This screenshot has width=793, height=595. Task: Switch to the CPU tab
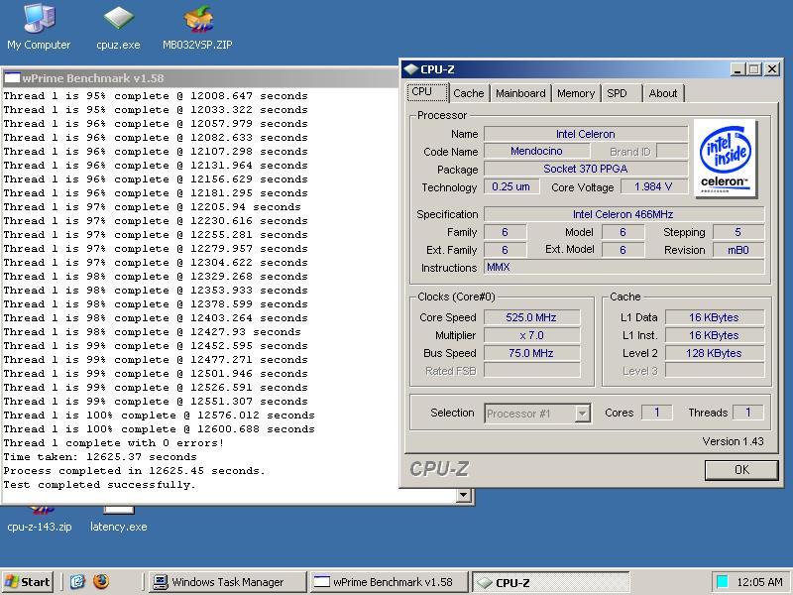point(427,92)
